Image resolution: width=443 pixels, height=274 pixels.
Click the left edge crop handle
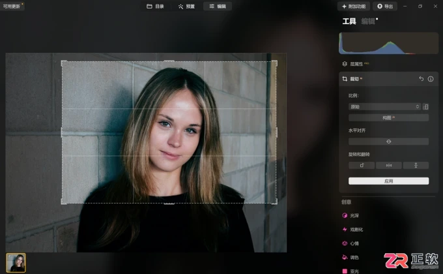(x=62, y=132)
